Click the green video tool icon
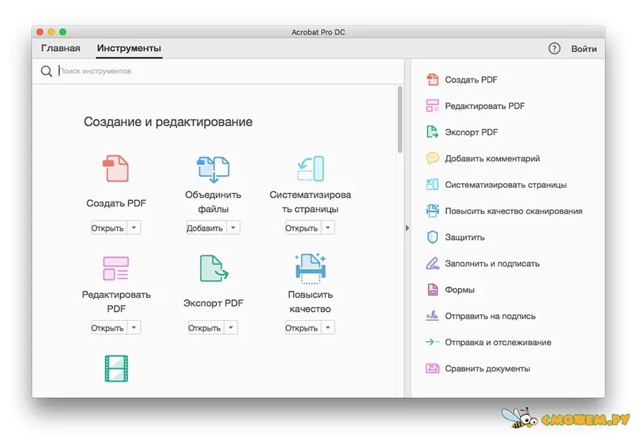 tap(115, 368)
